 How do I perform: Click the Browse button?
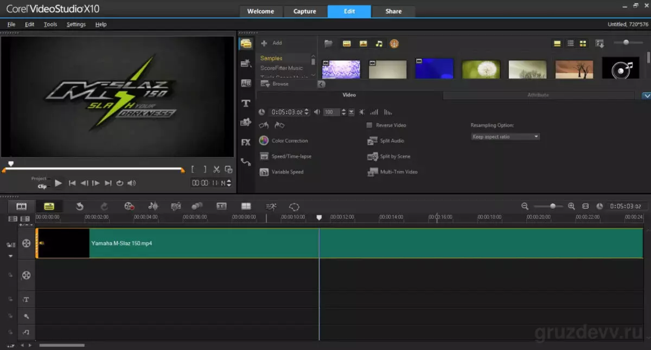pos(275,84)
